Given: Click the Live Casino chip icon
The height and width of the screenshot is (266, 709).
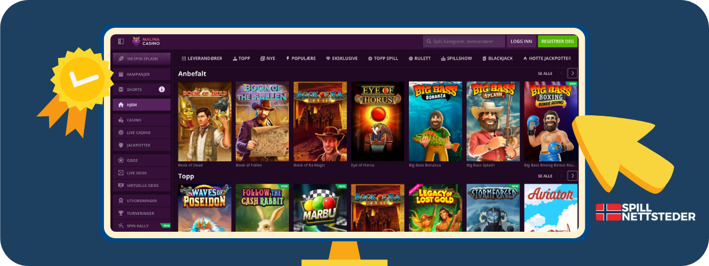Looking at the screenshot, I should 121,132.
